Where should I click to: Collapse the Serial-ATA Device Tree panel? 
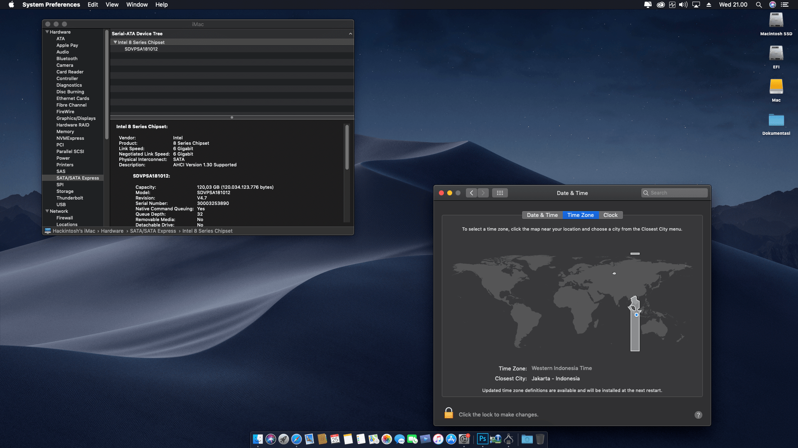coord(350,34)
